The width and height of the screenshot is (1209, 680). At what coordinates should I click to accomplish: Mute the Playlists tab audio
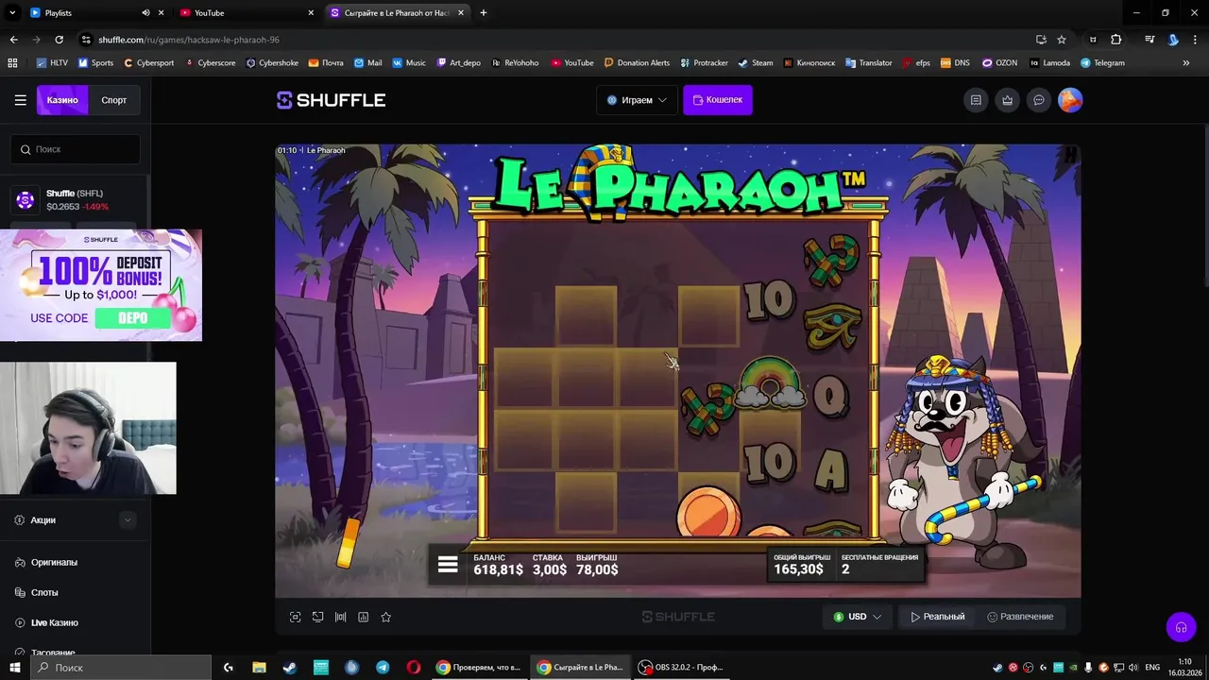point(145,13)
